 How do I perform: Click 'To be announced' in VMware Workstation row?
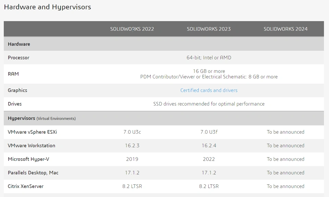(x=285, y=145)
